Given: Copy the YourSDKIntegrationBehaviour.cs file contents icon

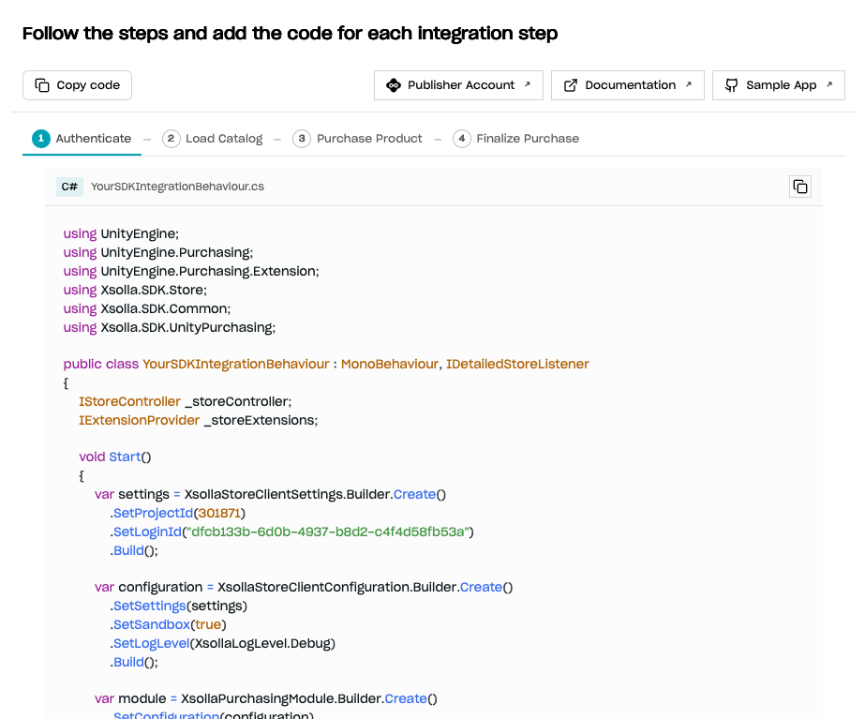Looking at the screenshot, I should [x=800, y=187].
